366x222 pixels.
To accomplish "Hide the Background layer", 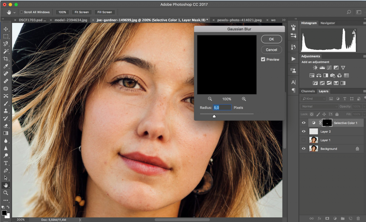I will [303, 149].
